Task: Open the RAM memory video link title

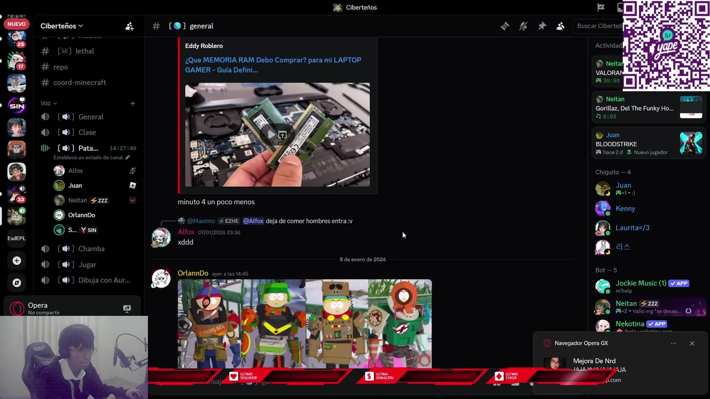Action: point(273,65)
